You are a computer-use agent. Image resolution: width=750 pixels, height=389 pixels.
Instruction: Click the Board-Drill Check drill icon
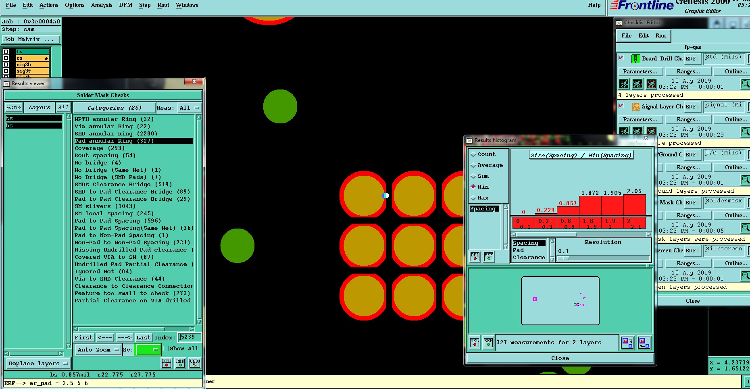coord(635,59)
